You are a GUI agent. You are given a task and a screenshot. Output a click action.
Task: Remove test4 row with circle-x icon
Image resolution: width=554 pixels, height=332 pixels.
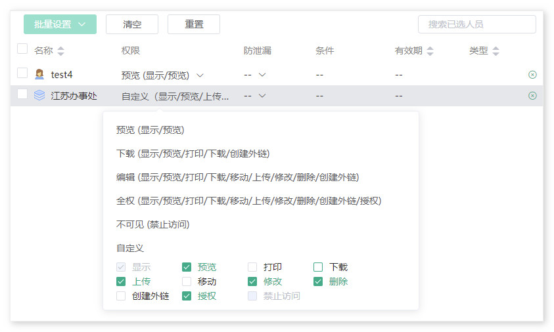coord(532,74)
